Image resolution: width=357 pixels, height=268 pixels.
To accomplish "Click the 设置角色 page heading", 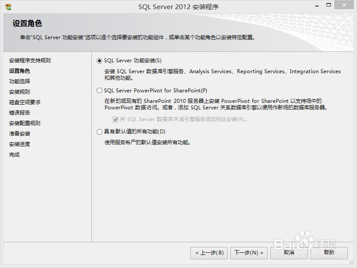I will click(27, 24).
